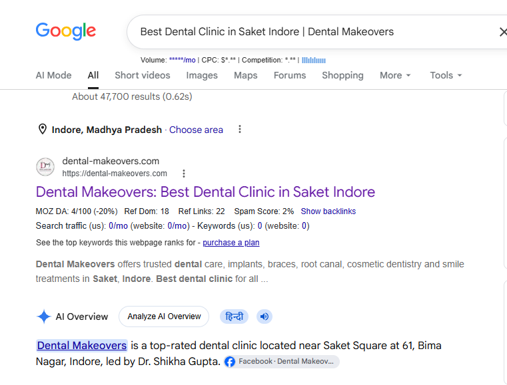507x385 pixels.
Task: Open Short videos tab
Action: click(143, 75)
